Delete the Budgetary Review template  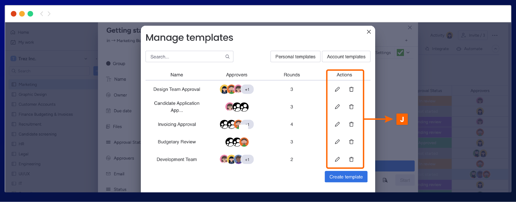pyautogui.click(x=351, y=142)
